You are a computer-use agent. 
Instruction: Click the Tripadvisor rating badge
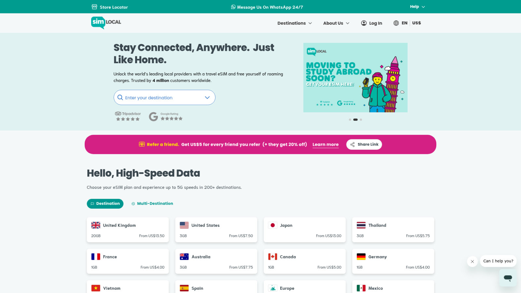tap(128, 116)
